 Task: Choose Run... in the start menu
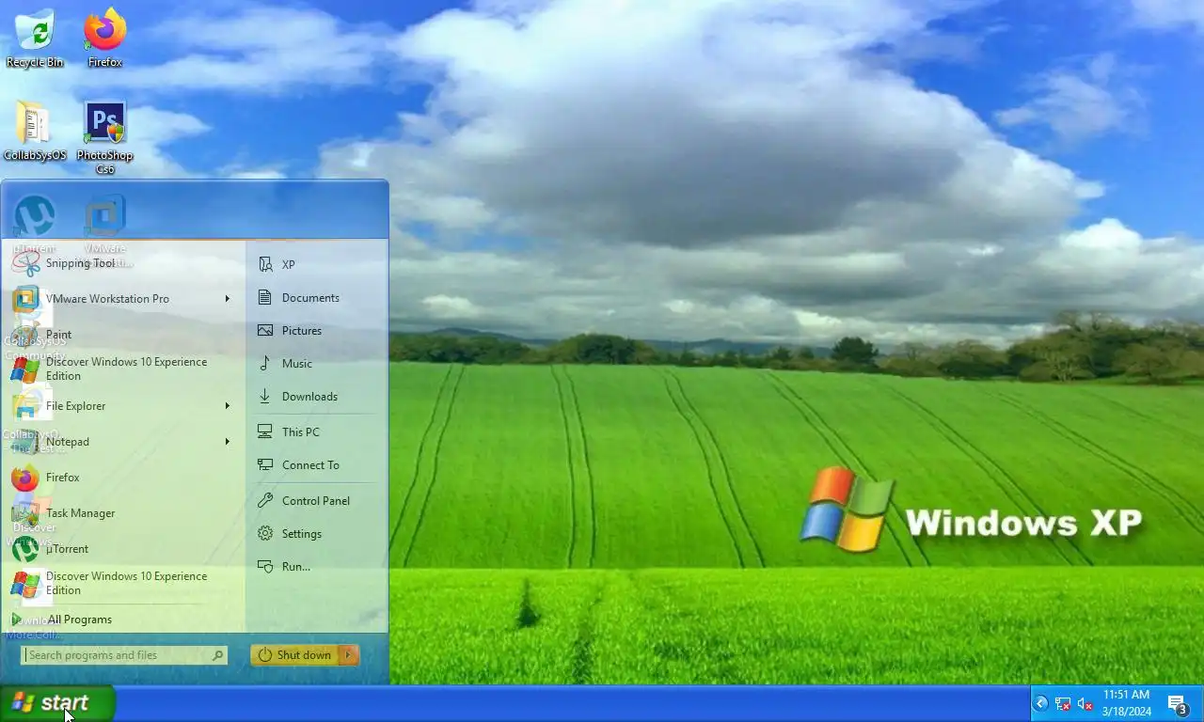coord(316,567)
